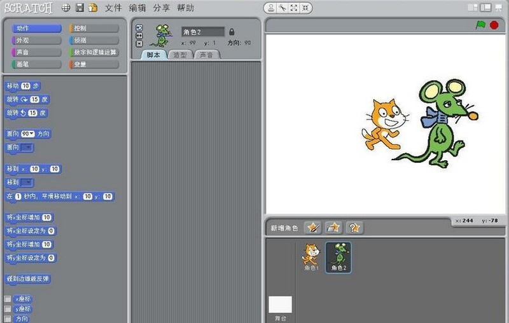
Task: Open the empty target dropdown in 面向 block
Action: click(x=27, y=148)
